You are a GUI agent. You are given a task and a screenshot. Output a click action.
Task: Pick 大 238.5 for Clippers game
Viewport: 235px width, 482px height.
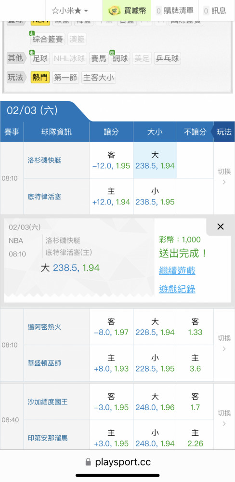(155, 160)
